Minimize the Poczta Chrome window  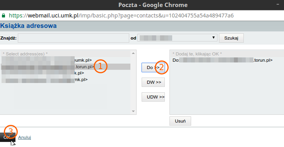click(278, 4)
